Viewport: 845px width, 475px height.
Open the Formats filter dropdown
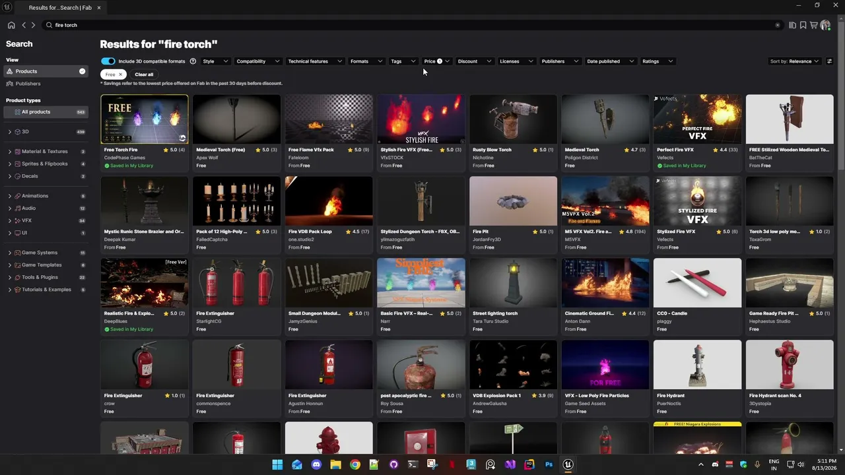366,61
